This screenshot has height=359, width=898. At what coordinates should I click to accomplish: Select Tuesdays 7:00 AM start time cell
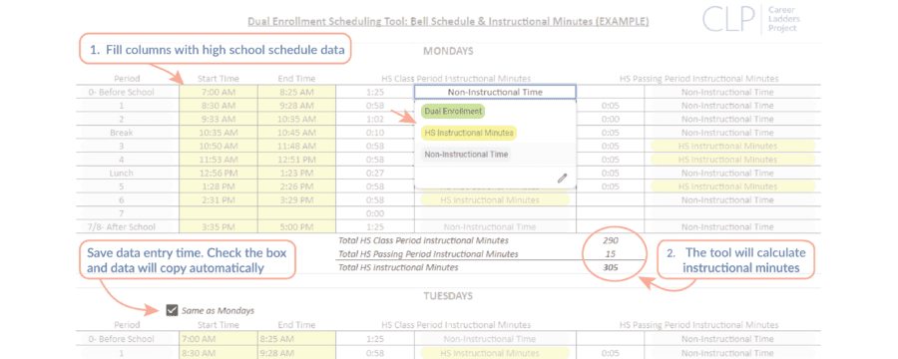219,339
